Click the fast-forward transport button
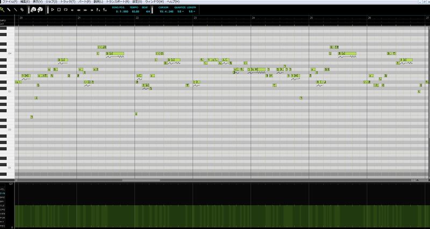Screen dimensions: 430x229 pos(86,10)
